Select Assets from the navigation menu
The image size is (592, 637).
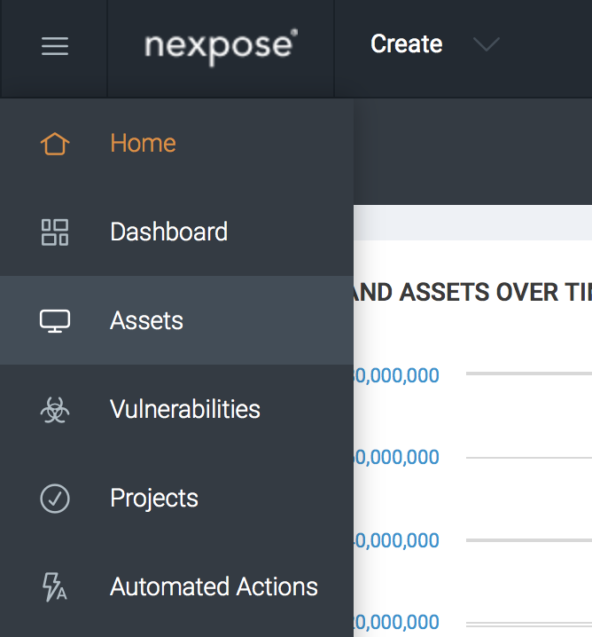coord(146,321)
